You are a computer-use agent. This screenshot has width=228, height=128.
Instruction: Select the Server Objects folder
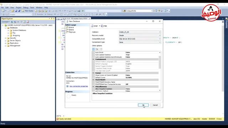(x=15, y=41)
